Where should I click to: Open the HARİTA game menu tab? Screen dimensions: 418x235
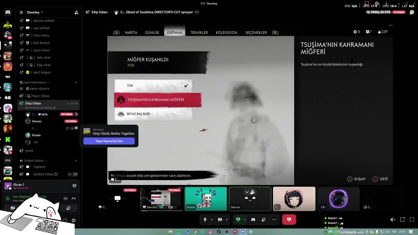(x=131, y=33)
